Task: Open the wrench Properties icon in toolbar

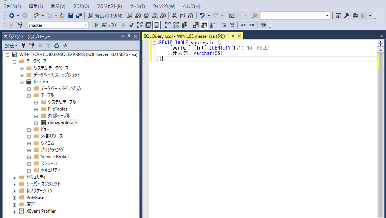Action: (x=347, y=16)
